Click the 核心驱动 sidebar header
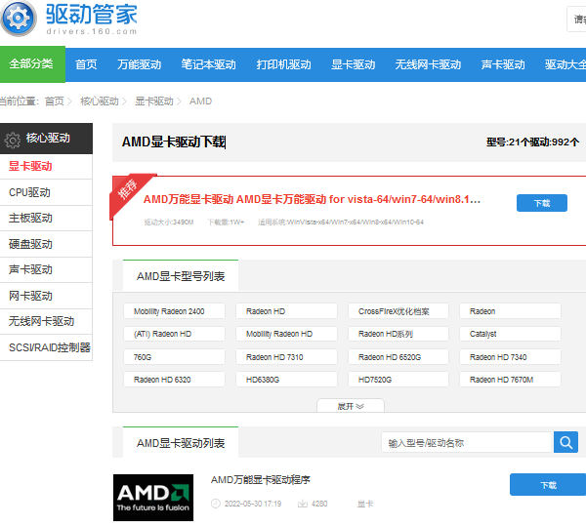This screenshot has width=586, height=526. click(x=46, y=139)
